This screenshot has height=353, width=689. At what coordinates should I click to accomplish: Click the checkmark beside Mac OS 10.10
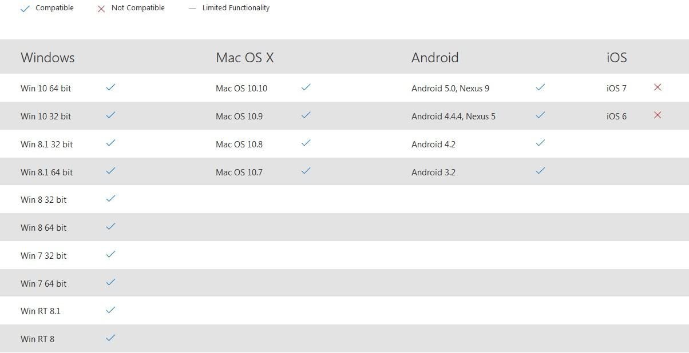click(306, 87)
